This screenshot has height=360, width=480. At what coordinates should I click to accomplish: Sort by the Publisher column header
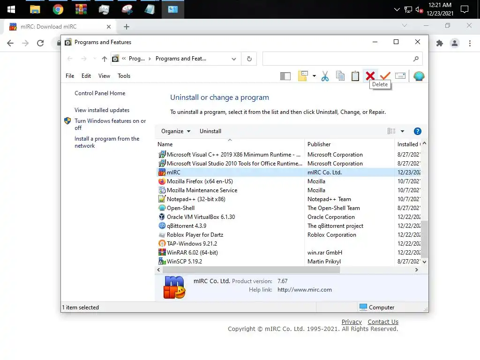point(349,144)
